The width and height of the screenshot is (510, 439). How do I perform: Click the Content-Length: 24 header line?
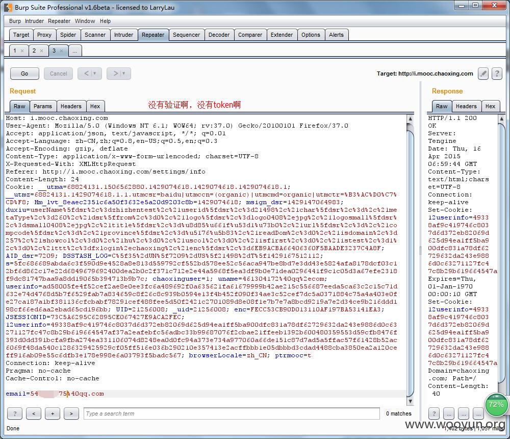42,179
